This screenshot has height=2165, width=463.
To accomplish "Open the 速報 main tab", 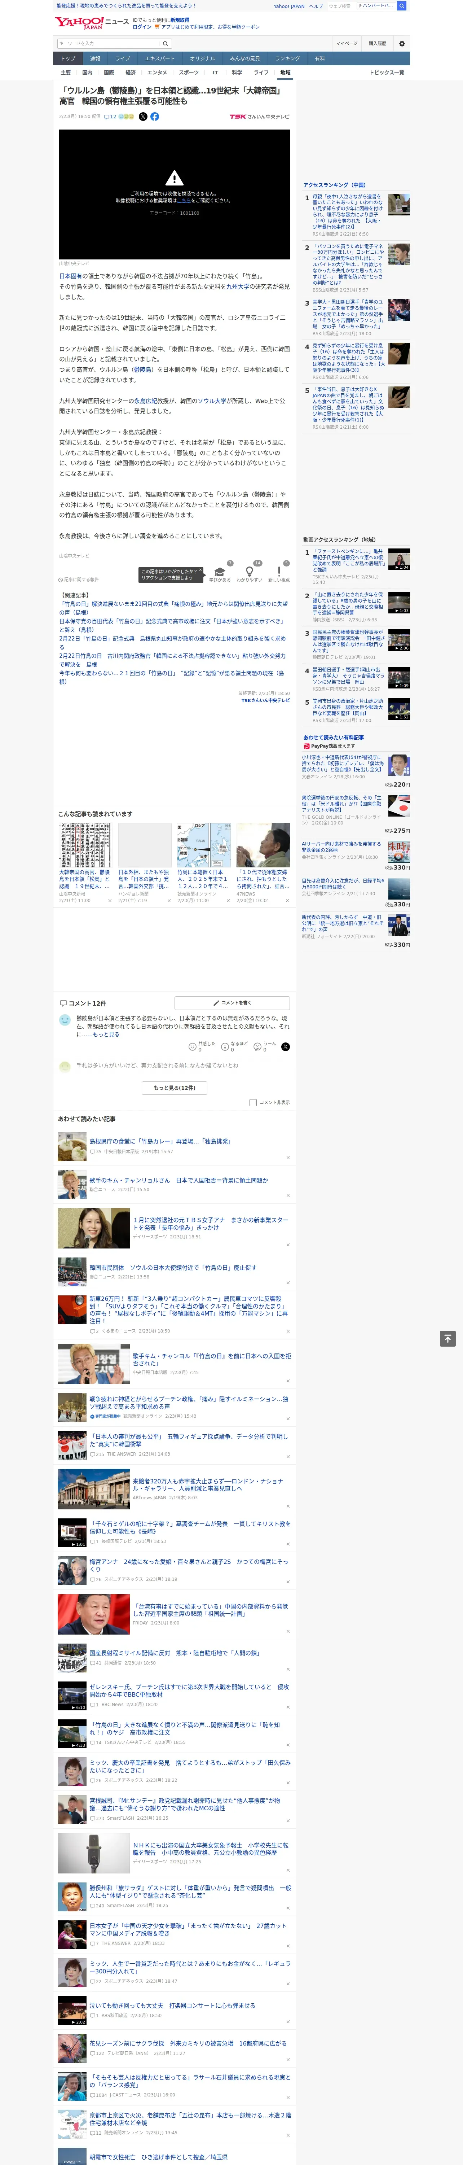I will click(x=95, y=59).
